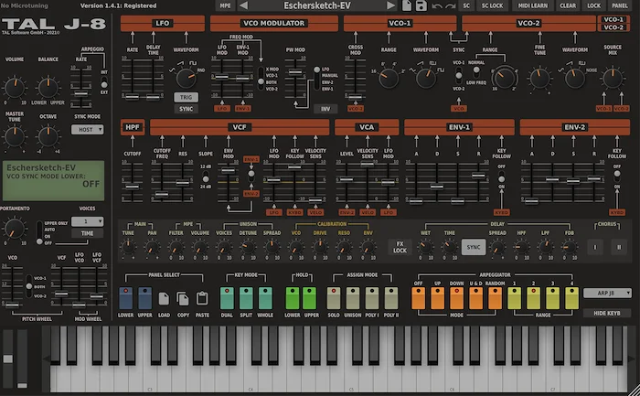Click the MIDI LEARN button

pyautogui.click(x=533, y=5)
